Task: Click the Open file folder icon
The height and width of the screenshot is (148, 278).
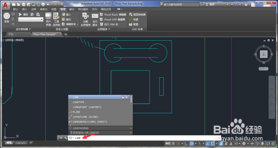Action: point(19,4)
